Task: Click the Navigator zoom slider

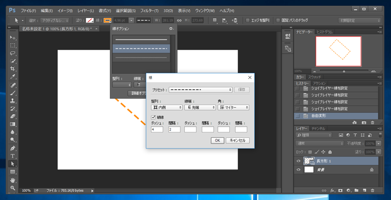Action: pos(344,72)
